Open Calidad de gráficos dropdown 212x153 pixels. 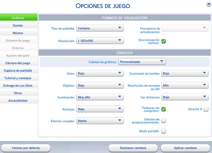142,62
